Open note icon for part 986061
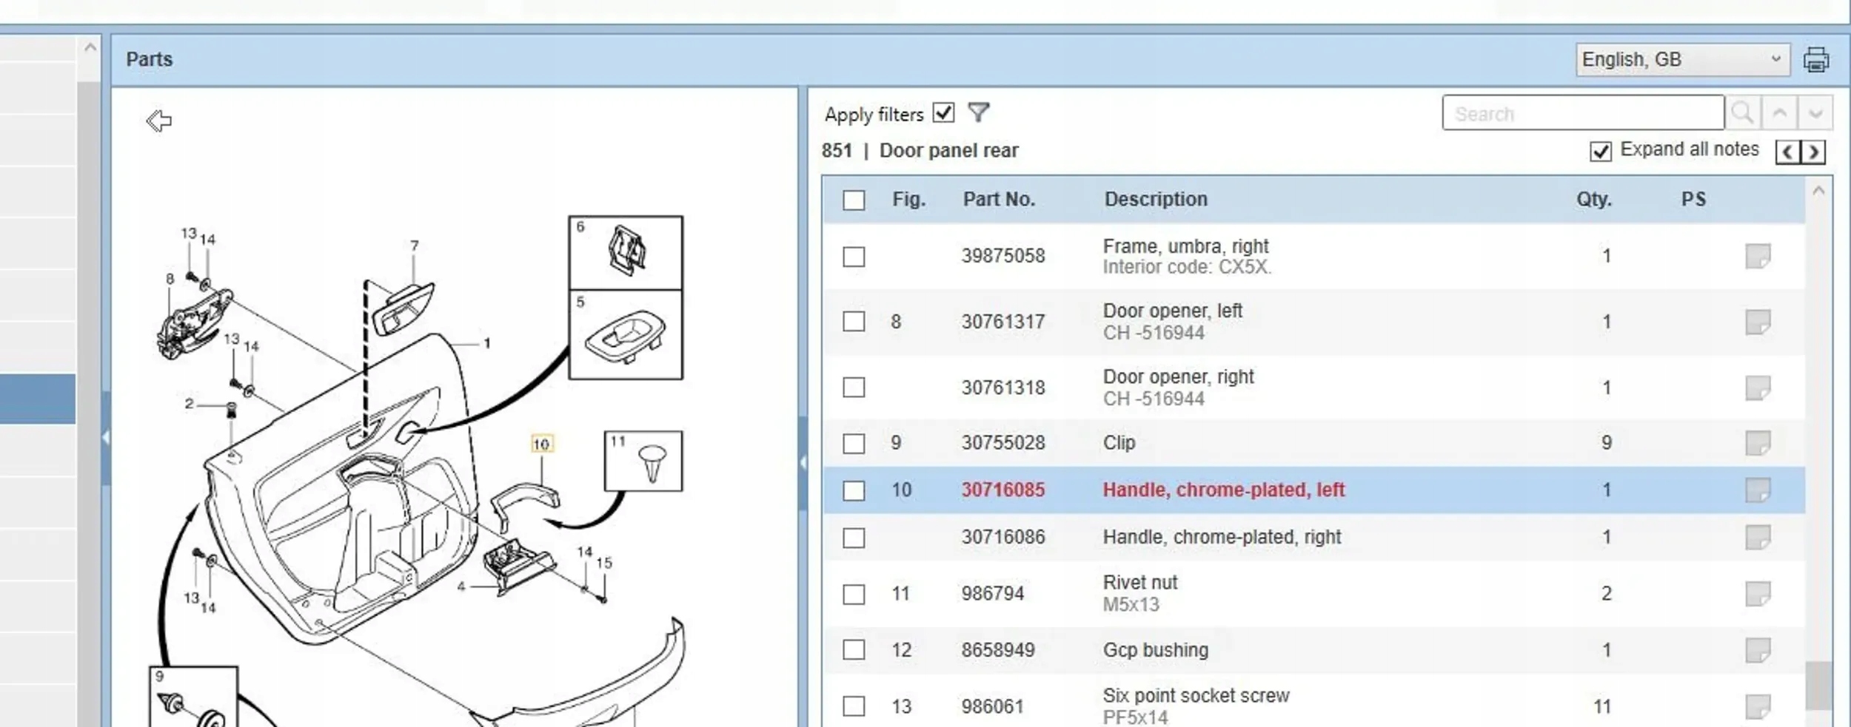 [x=1757, y=706]
